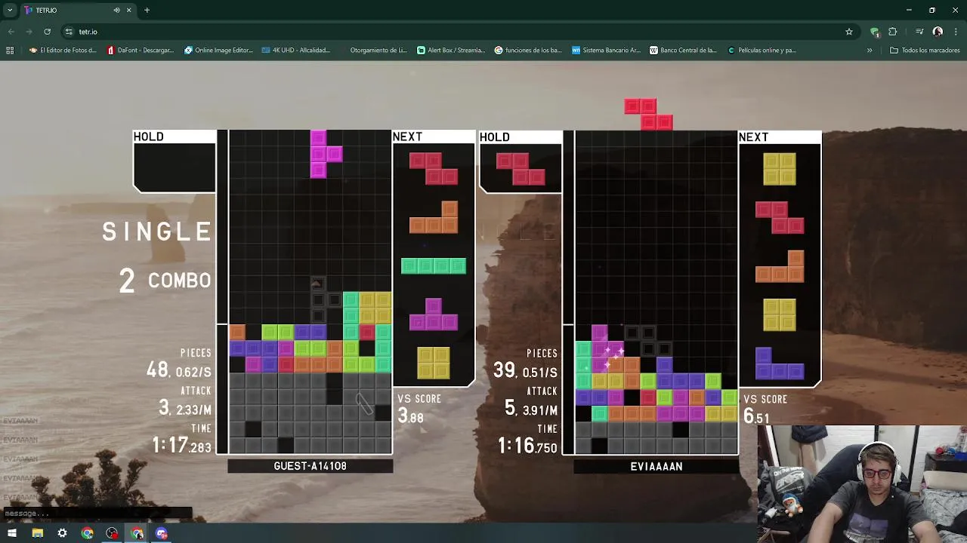Open Discord from the taskbar
The height and width of the screenshot is (543, 967).
(x=162, y=533)
